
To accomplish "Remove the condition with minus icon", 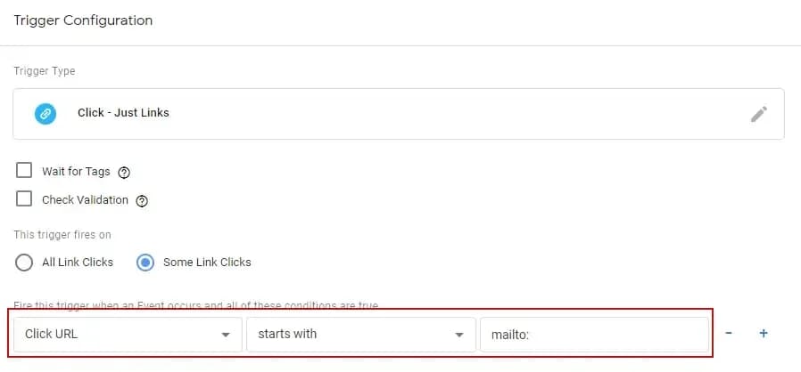I will click(x=729, y=334).
